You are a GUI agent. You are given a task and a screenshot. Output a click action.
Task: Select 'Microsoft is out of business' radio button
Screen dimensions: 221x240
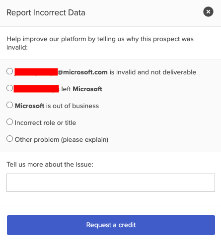click(x=10, y=105)
